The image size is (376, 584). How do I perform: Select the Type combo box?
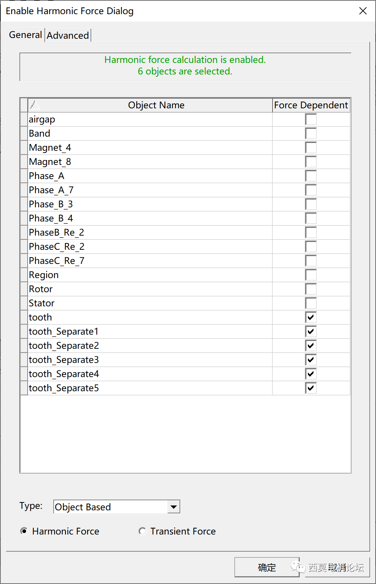112,507
